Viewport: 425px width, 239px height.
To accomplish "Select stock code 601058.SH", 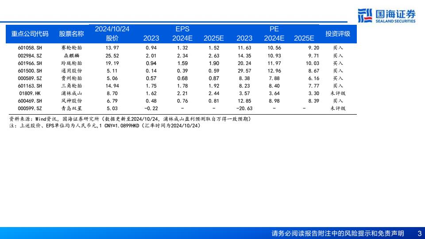I will pyautogui.click(x=30, y=48).
